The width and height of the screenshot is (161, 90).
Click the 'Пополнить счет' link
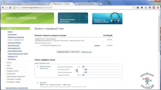tap(86, 52)
